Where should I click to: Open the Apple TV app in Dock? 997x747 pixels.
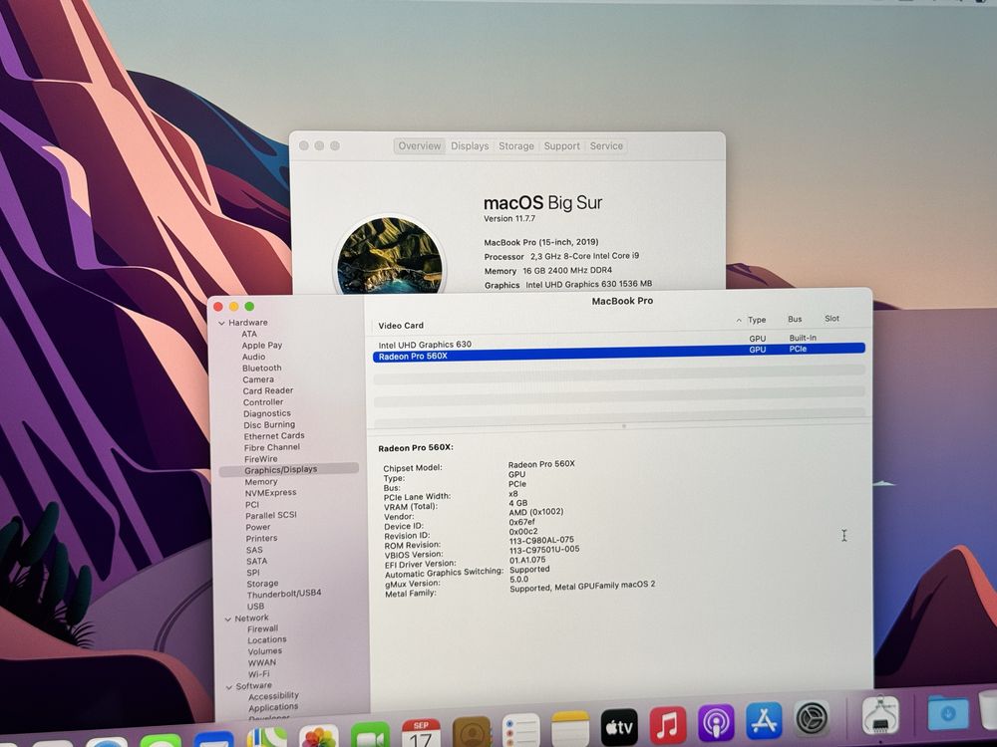[x=619, y=727]
